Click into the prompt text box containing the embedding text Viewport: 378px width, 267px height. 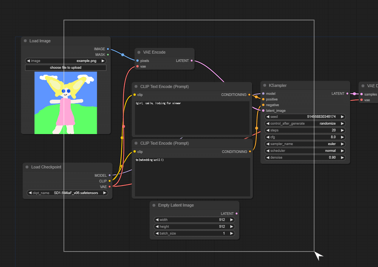(x=192, y=177)
